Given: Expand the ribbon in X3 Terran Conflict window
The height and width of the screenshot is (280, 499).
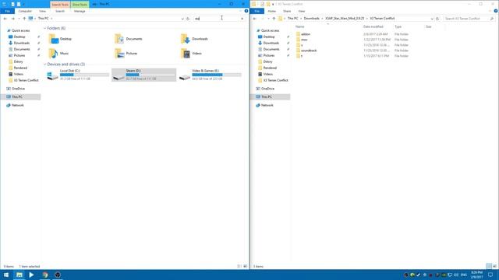Looking at the screenshot, I should coord(490,11).
